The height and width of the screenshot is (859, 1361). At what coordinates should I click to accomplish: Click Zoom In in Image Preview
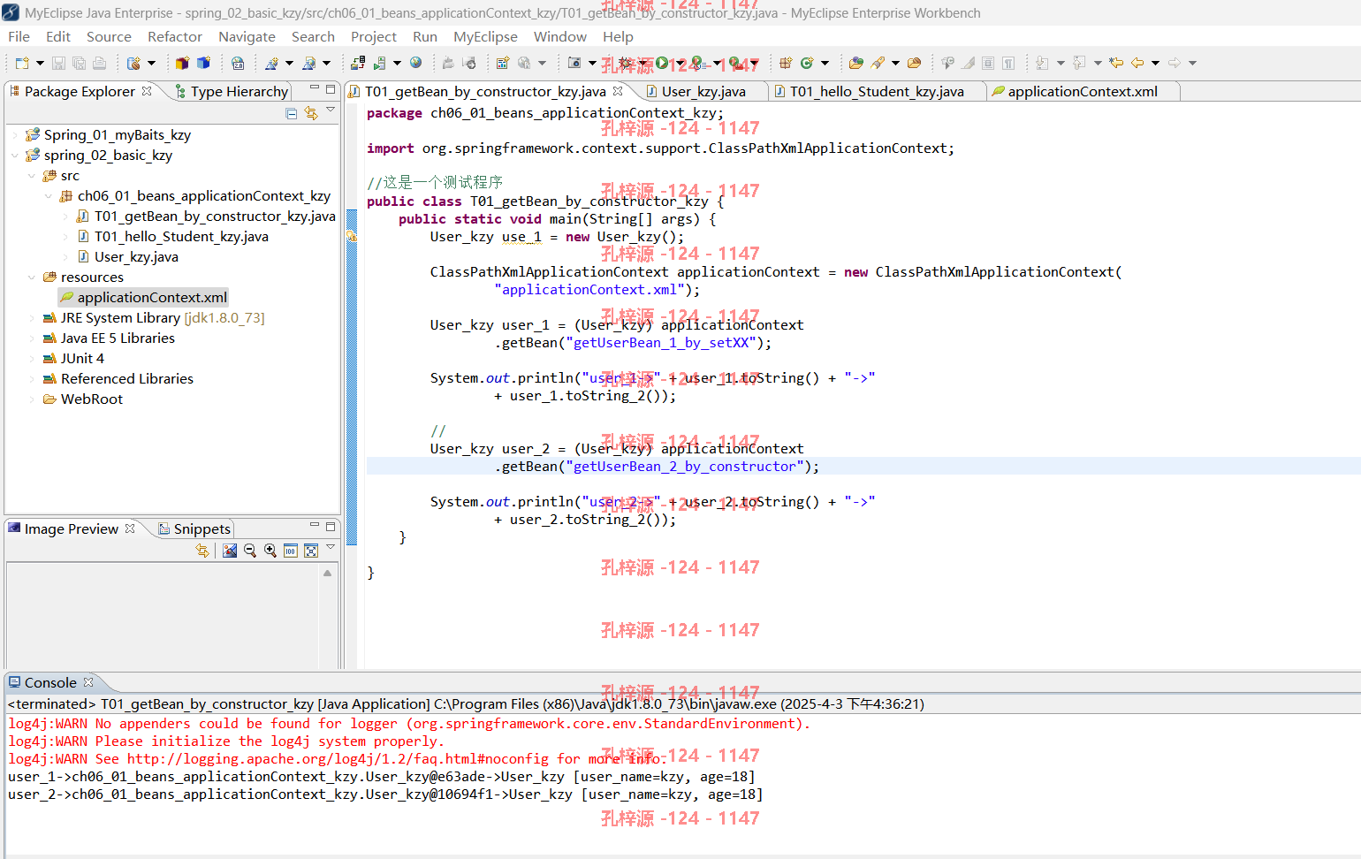tap(270, 551)
